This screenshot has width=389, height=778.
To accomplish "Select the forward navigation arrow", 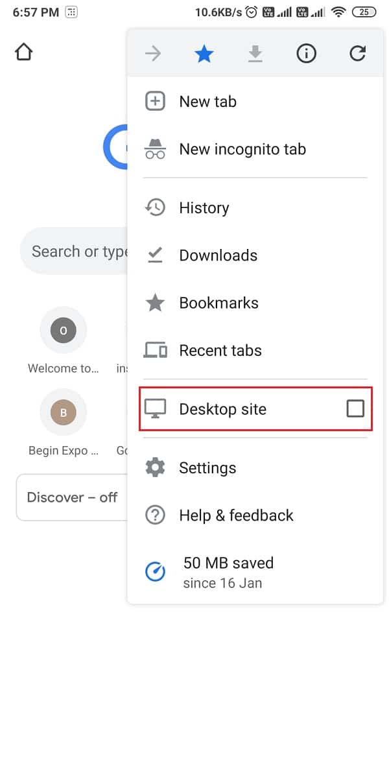I will pyautogui.click(x=153, y=54).
